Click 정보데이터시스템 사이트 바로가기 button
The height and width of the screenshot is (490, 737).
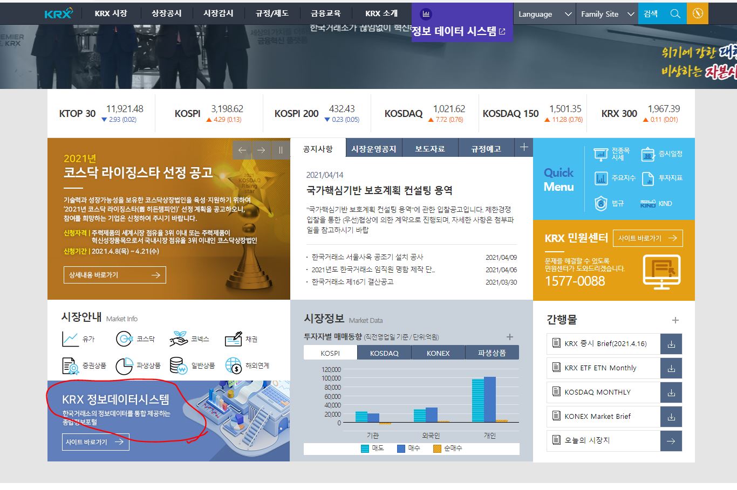pyautogui.click(x=95, y=442)
